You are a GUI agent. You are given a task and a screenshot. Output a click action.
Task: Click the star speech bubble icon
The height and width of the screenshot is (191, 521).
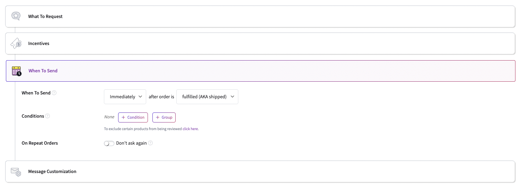point(16,16)
